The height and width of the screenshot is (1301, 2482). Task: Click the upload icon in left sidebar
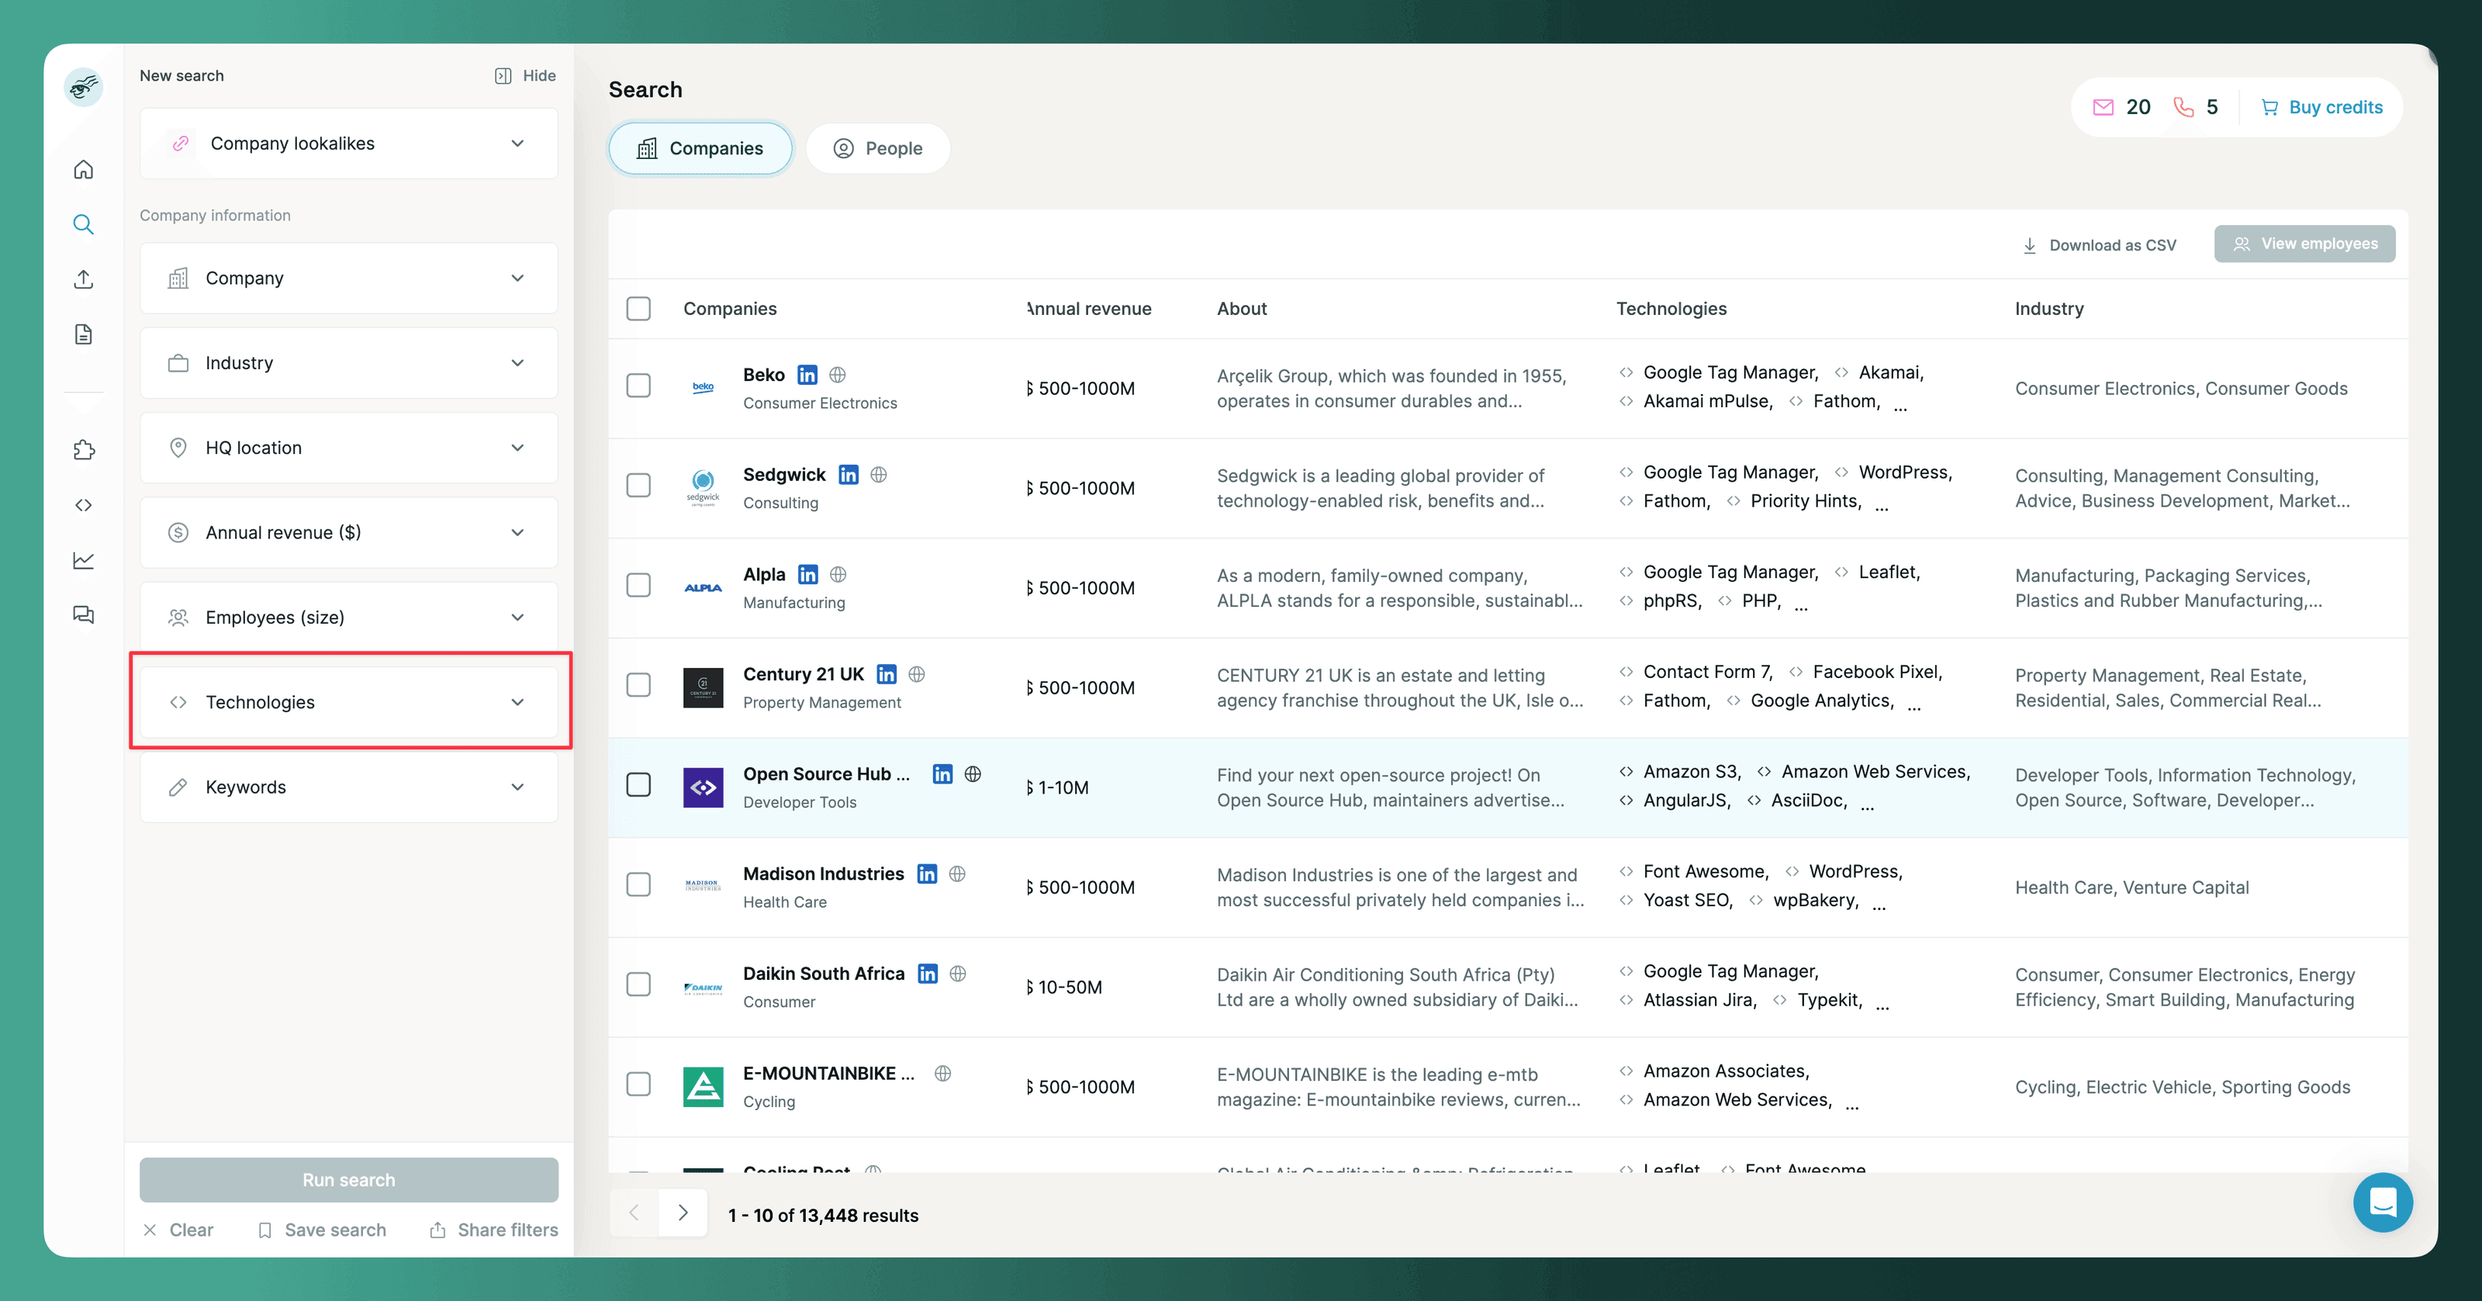[x=84, y=279]
